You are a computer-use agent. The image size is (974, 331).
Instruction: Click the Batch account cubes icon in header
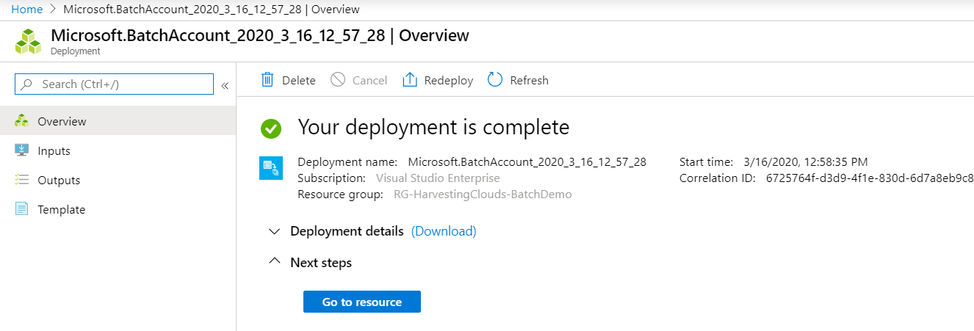[29, 42]
